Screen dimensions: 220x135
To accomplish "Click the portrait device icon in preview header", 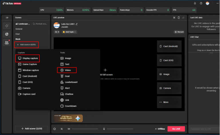I will pos(179,18).
